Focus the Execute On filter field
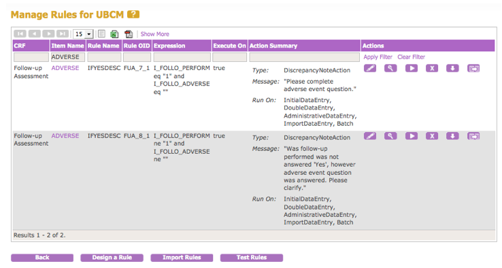This screenshot has height=268, width=502. [229, 57]
